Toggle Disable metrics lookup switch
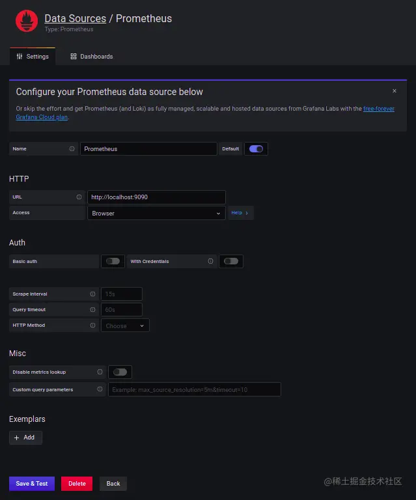The image size is (416, 500). click(x=120, y=372)
